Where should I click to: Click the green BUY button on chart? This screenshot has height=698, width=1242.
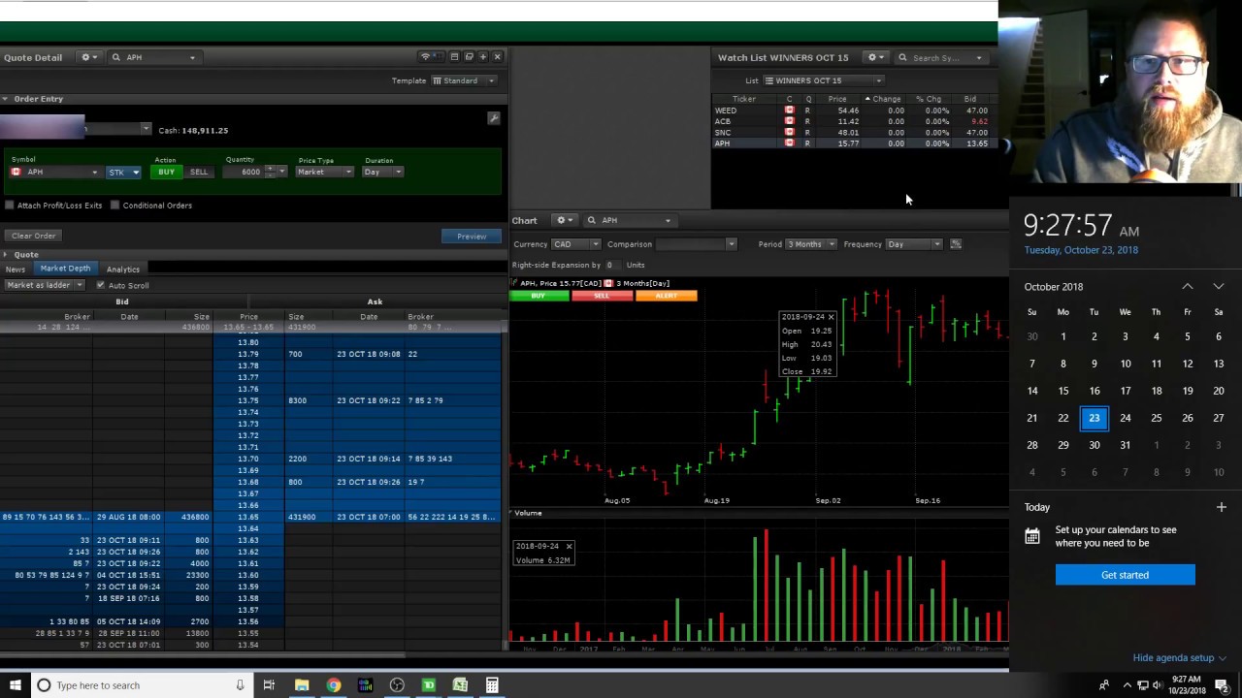pos(539,296)
